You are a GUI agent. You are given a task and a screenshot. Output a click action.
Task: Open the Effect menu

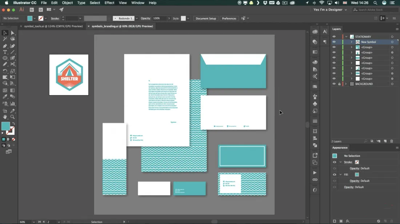click(x=109, y=3)
